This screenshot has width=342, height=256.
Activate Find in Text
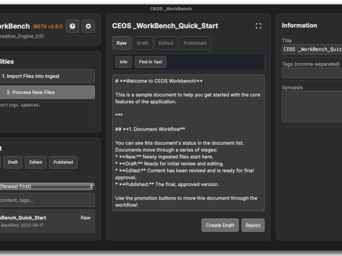pyautogui.click(x=150, y=62)
